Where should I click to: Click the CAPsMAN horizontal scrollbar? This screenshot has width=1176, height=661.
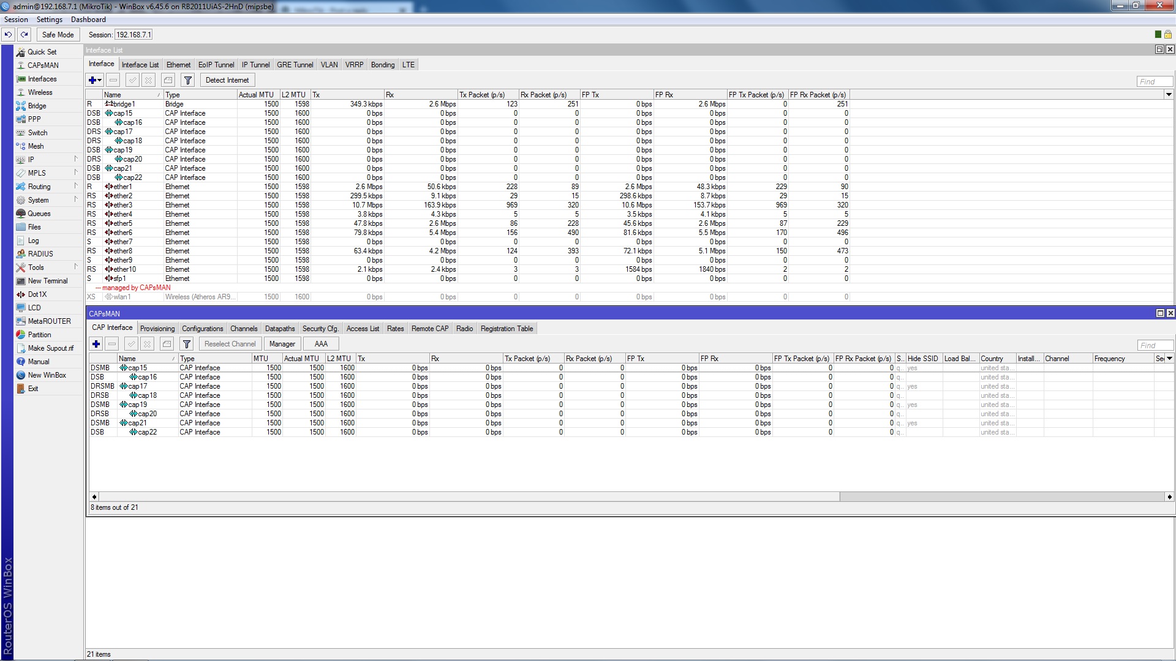coord(466,497)
